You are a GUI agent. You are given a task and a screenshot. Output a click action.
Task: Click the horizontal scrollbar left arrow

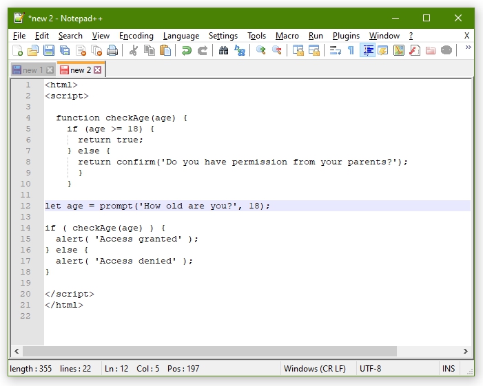[x=17, y=351]
